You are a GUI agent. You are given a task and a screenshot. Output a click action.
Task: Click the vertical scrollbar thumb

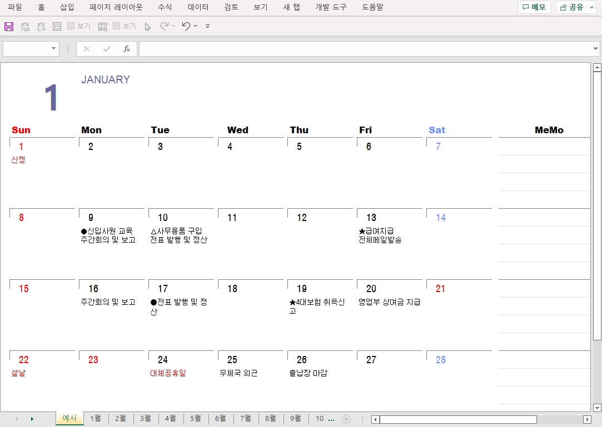(597, 206)
